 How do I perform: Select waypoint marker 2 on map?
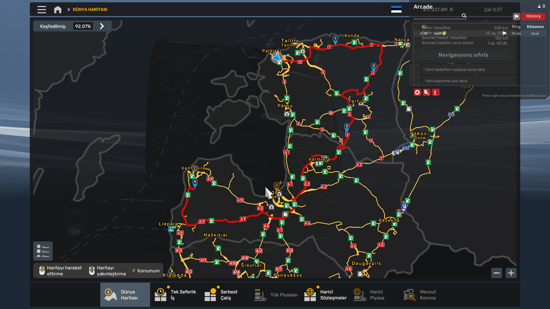pyautogui.click(x=374, y=67)
